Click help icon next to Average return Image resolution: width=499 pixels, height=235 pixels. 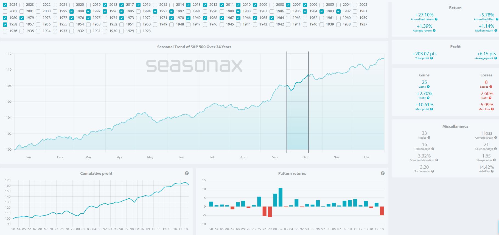pyautogui.click(x=434, y=31)
